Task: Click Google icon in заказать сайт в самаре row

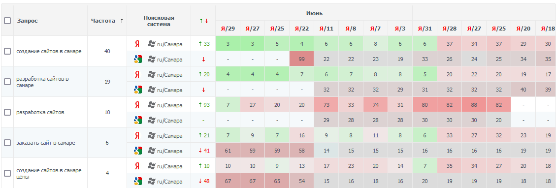Action: (137, 151)
